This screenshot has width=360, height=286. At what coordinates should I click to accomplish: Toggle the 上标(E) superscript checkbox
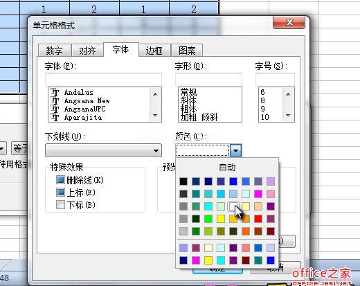pos(60,192)
